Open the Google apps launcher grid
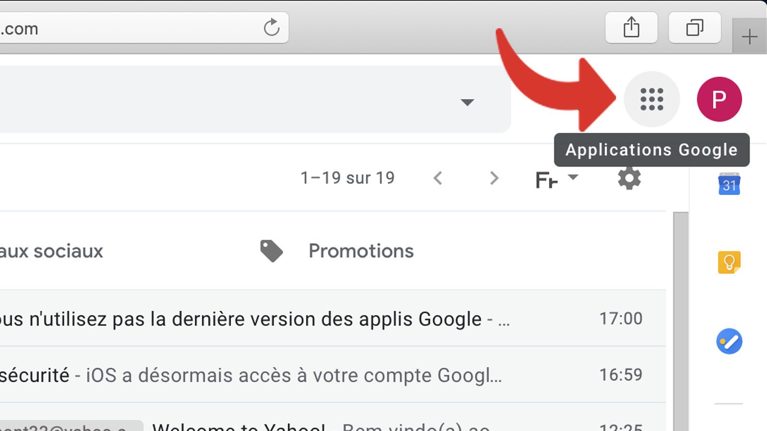Screen dimensions: 767x431 [x=652, y=99]
